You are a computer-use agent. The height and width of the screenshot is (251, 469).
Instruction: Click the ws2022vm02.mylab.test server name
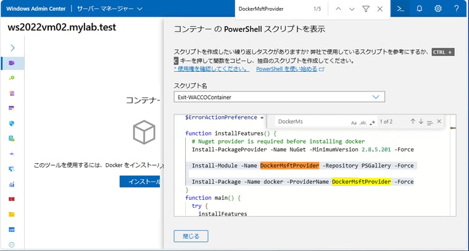[x=62, y=27]
